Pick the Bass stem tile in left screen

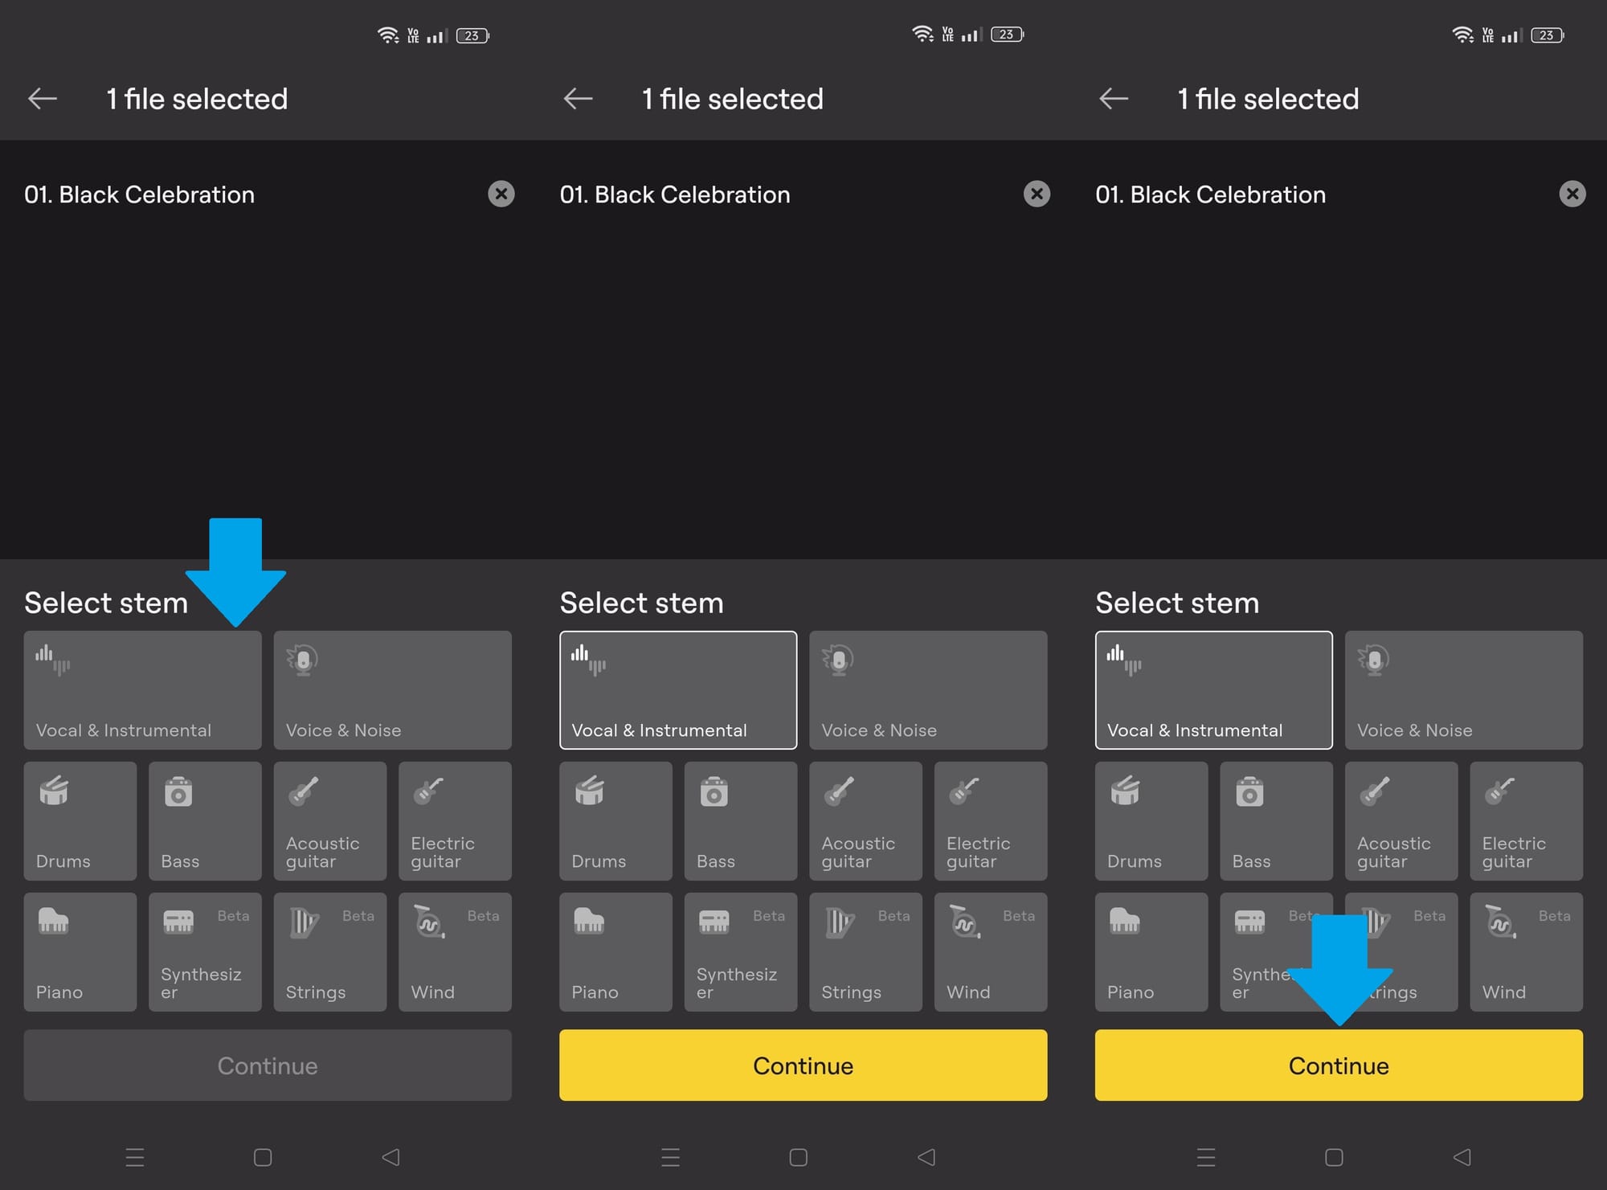[205, 820]
